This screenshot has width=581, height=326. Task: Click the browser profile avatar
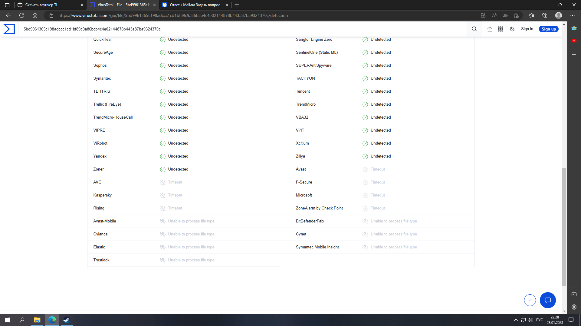click(x=559, y=15)
